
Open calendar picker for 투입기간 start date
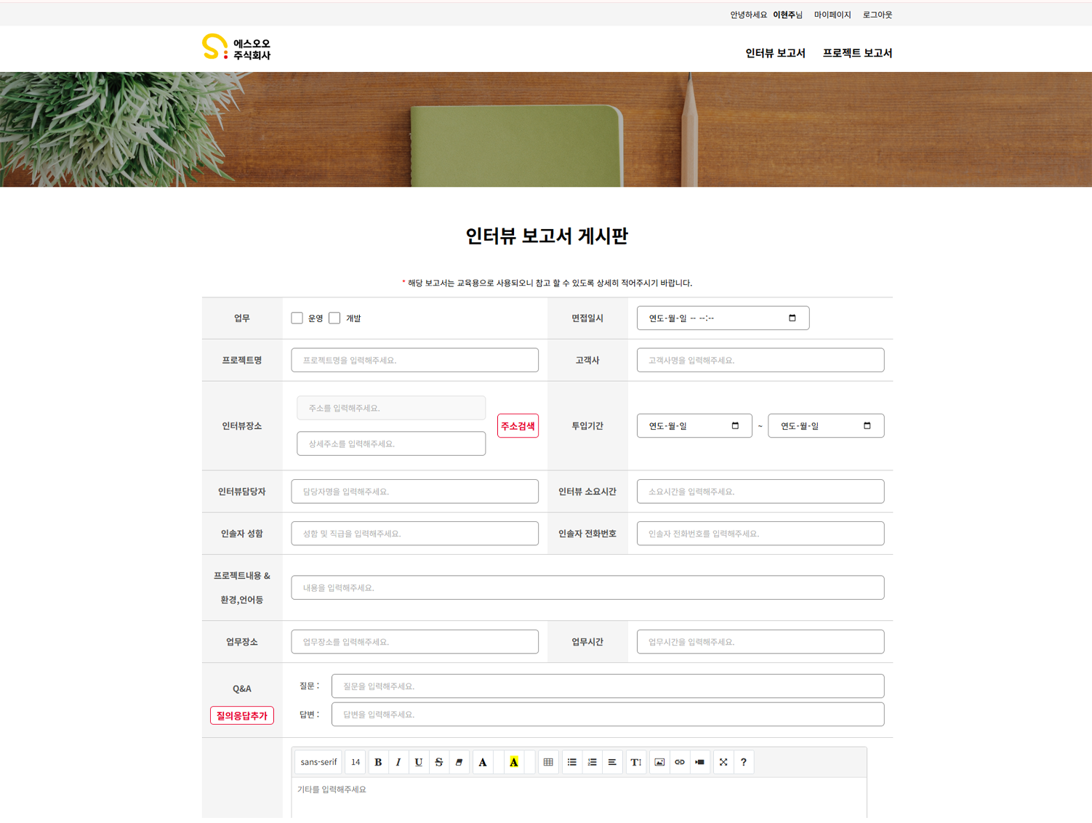tap(735, 425)
